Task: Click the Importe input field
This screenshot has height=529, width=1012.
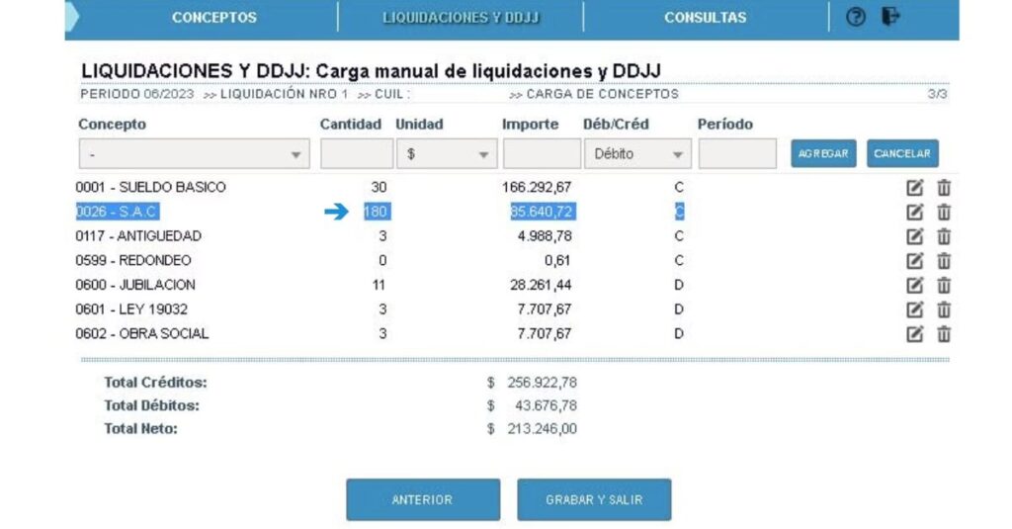Action: click(x=542, y=154)
